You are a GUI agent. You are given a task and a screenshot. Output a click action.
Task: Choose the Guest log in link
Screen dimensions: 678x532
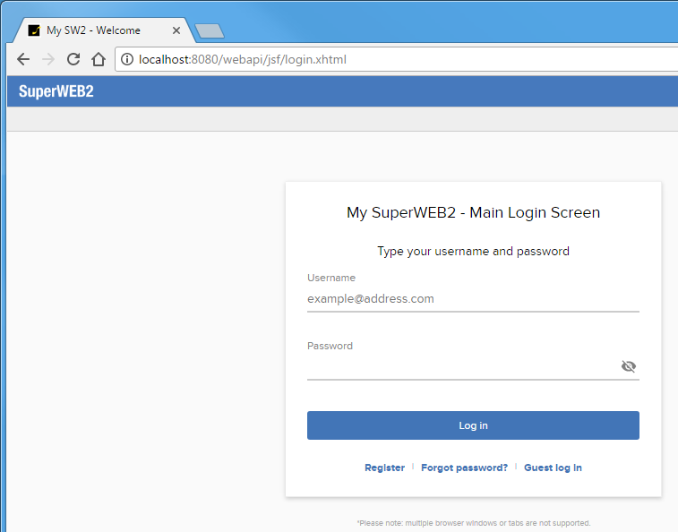coord(553,468)
